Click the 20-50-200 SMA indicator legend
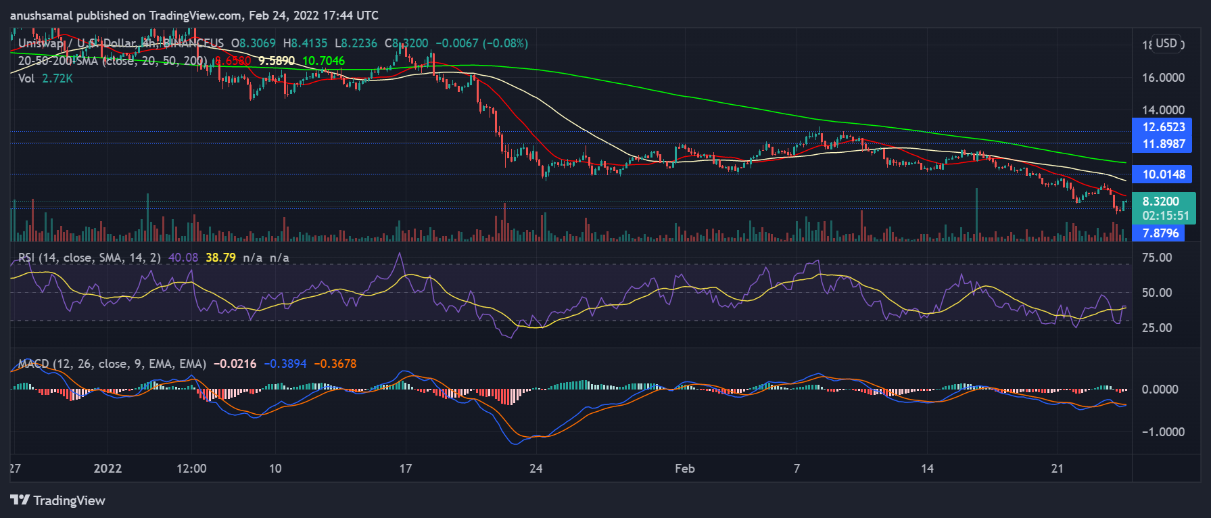 (x=112, y=61)
